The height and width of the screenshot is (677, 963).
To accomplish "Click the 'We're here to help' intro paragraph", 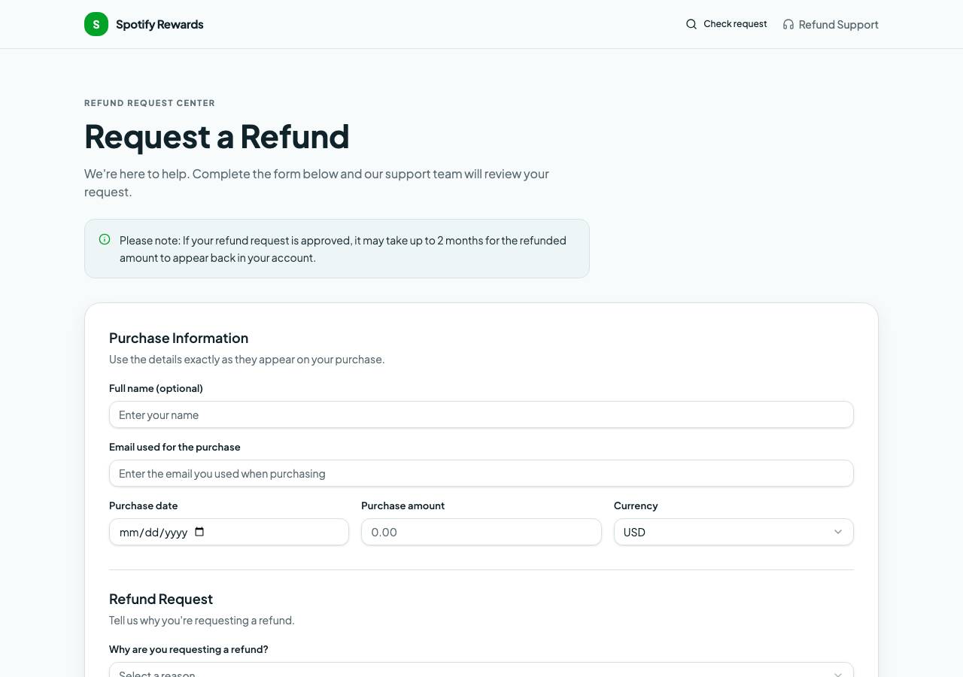I will [x=317, y=183].
